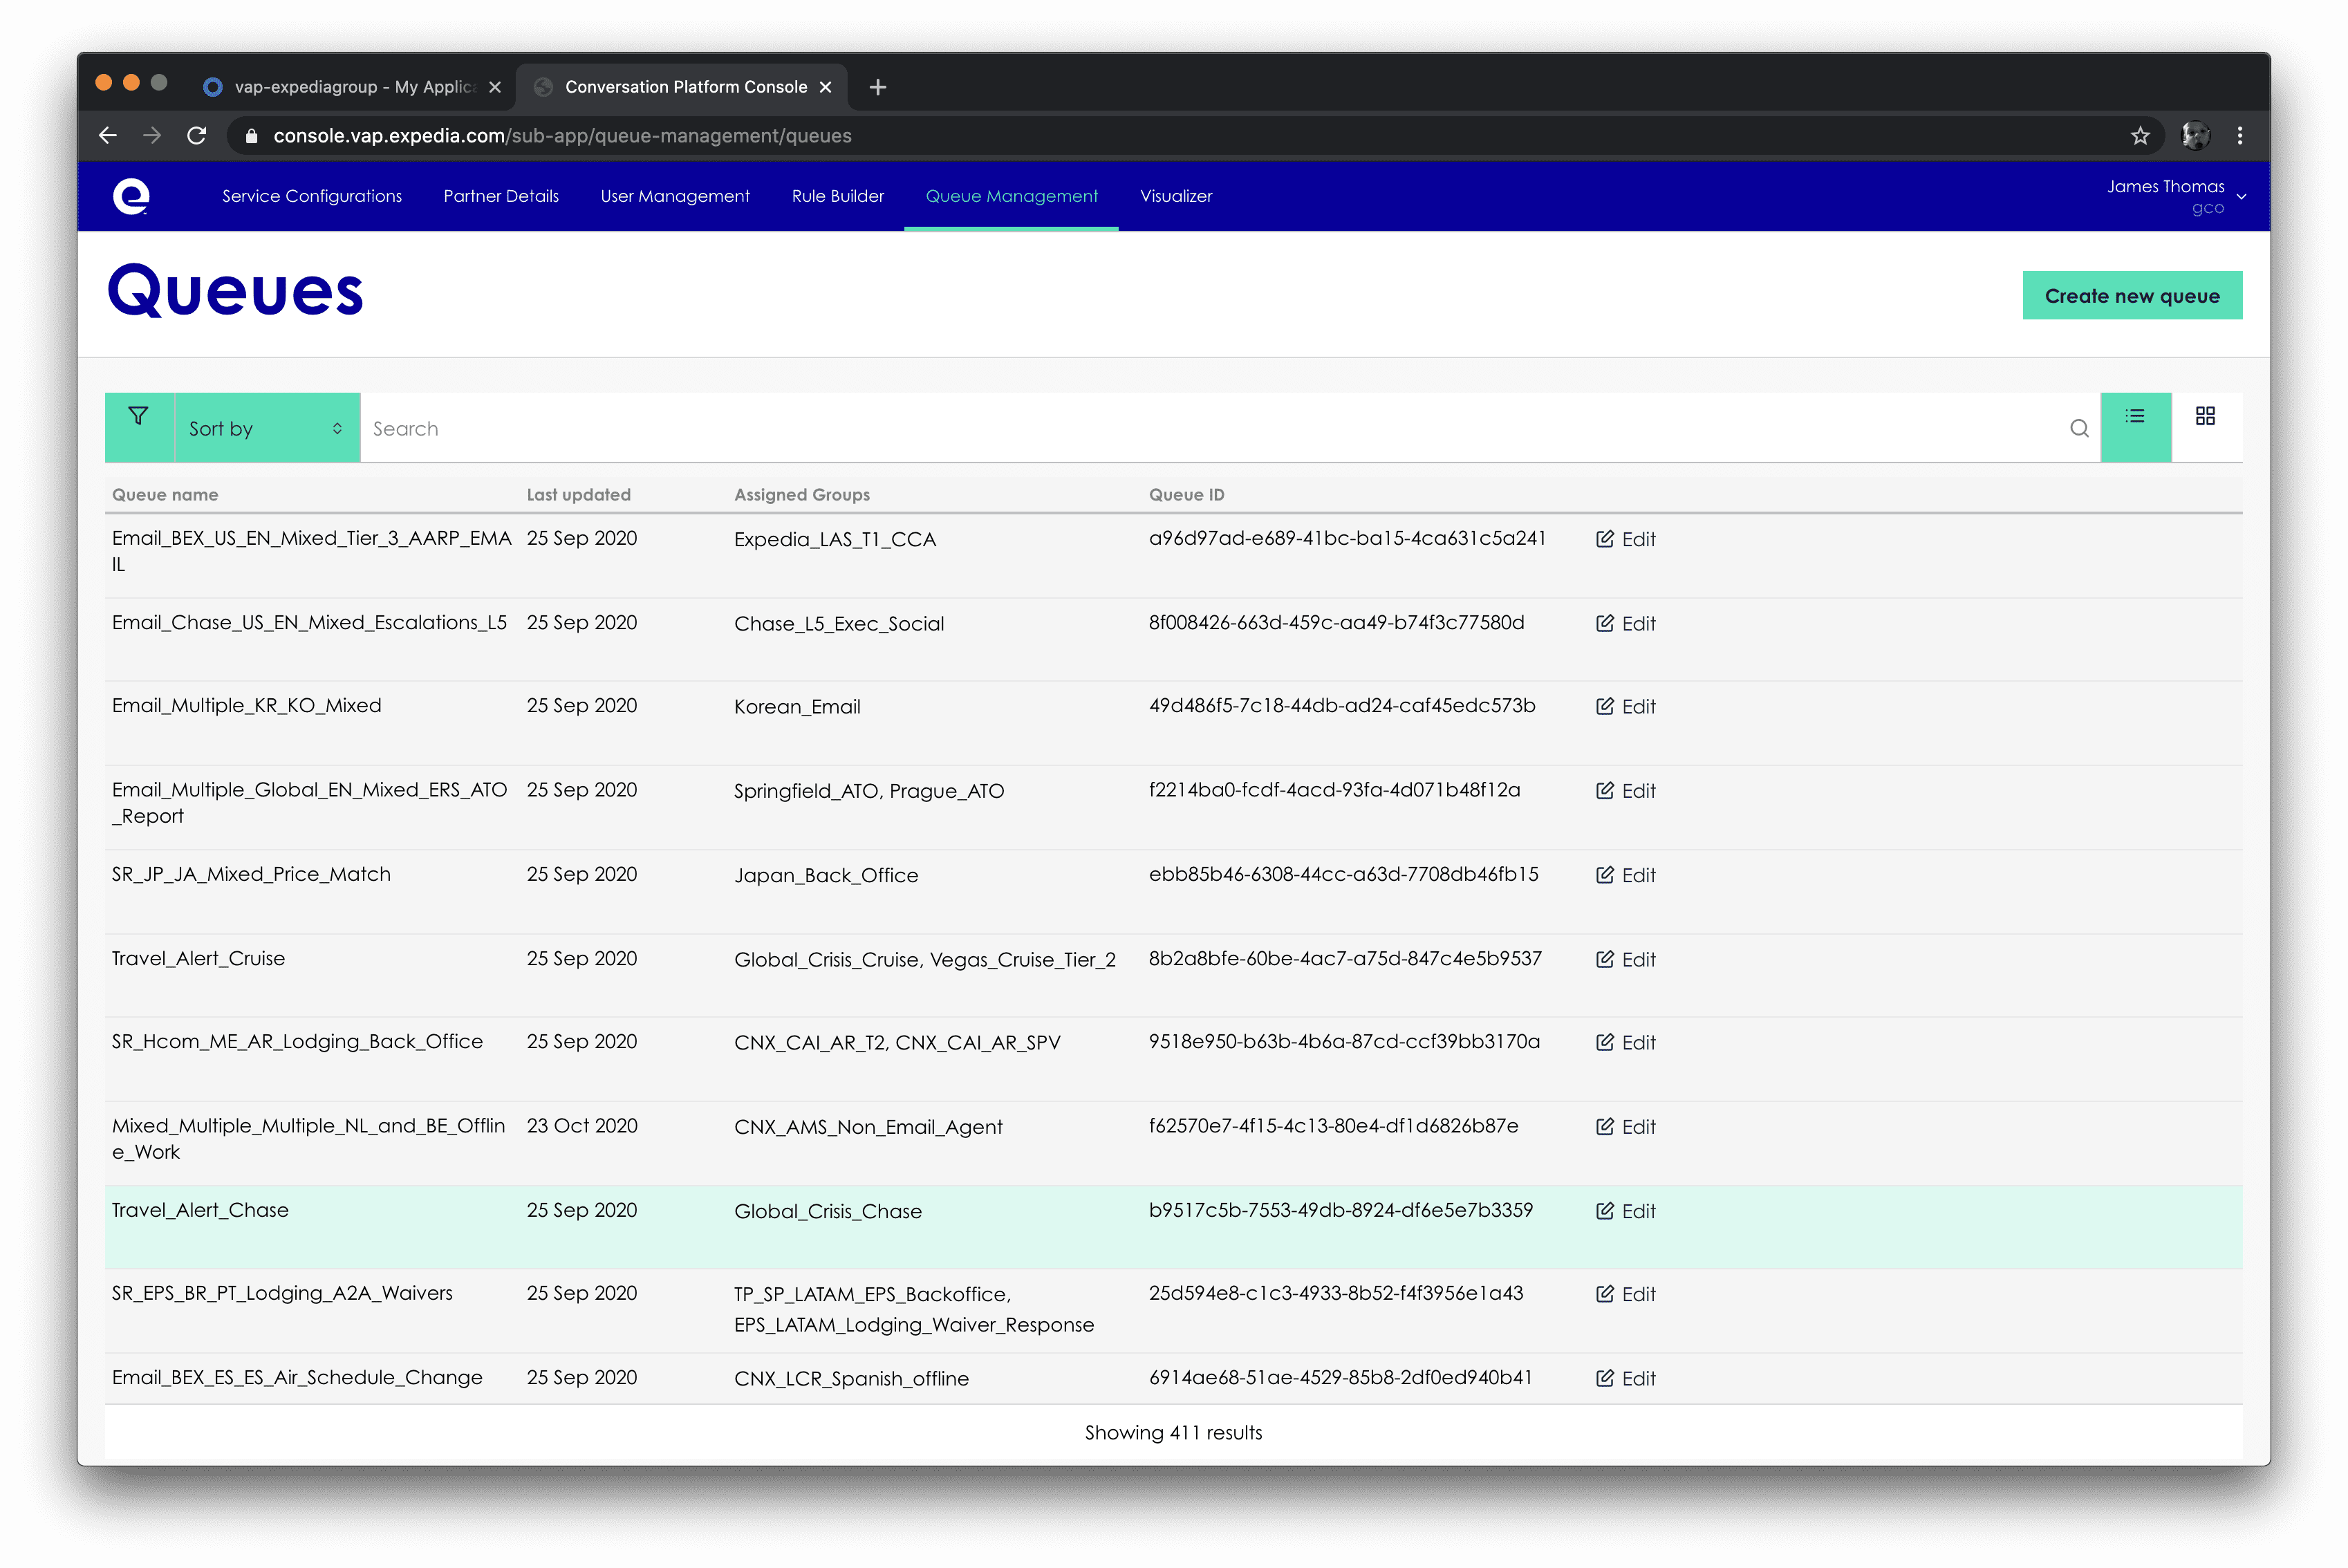2348x1568 pixels.
Task: Sort the table by Queue name column
Action: pos(165,494)
